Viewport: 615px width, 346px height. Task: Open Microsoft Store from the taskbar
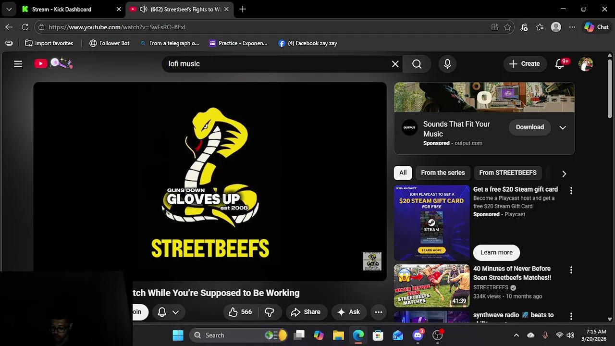click(x=378, y=335)
